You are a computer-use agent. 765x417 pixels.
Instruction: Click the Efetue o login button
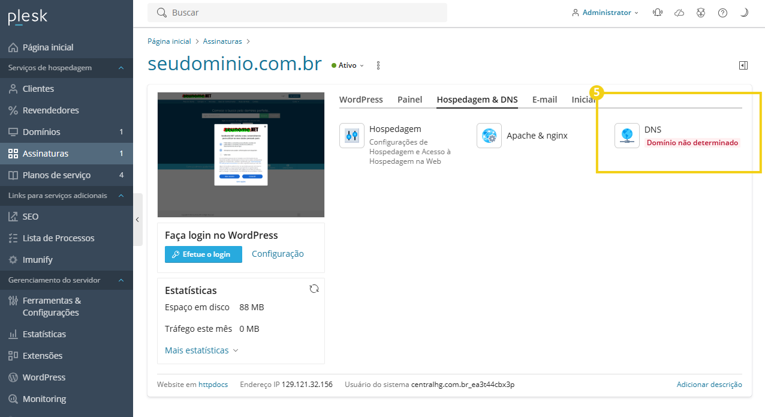point(203,254)
